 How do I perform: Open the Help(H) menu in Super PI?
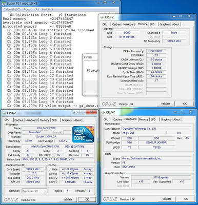[47, 9]
